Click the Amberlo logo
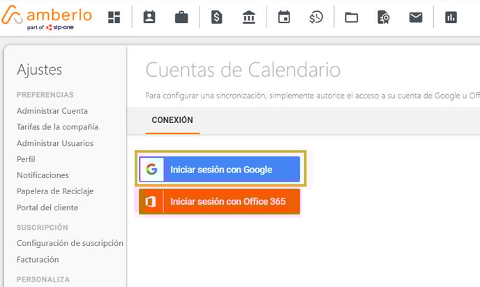480x287 pixels. coord(47,17)
